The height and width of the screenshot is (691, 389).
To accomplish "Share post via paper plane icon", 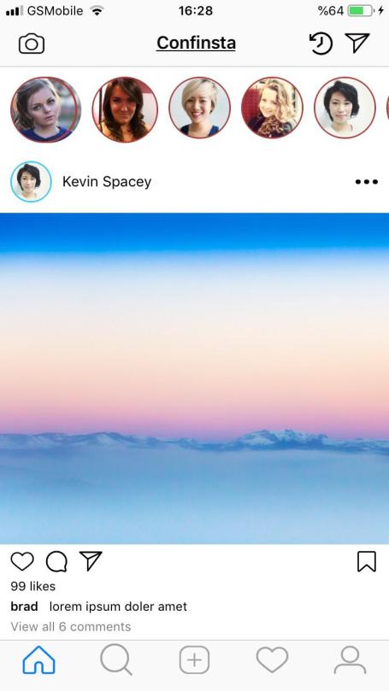I will coord(91,560).
